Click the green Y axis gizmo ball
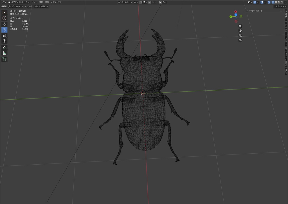Viewport: 288px width, 204px height. point(231,17)
